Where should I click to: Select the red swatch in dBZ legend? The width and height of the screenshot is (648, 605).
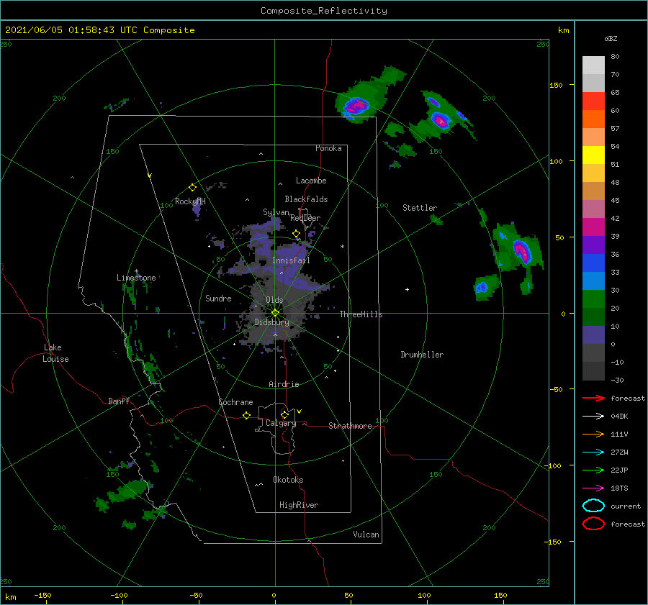point(593,101)
